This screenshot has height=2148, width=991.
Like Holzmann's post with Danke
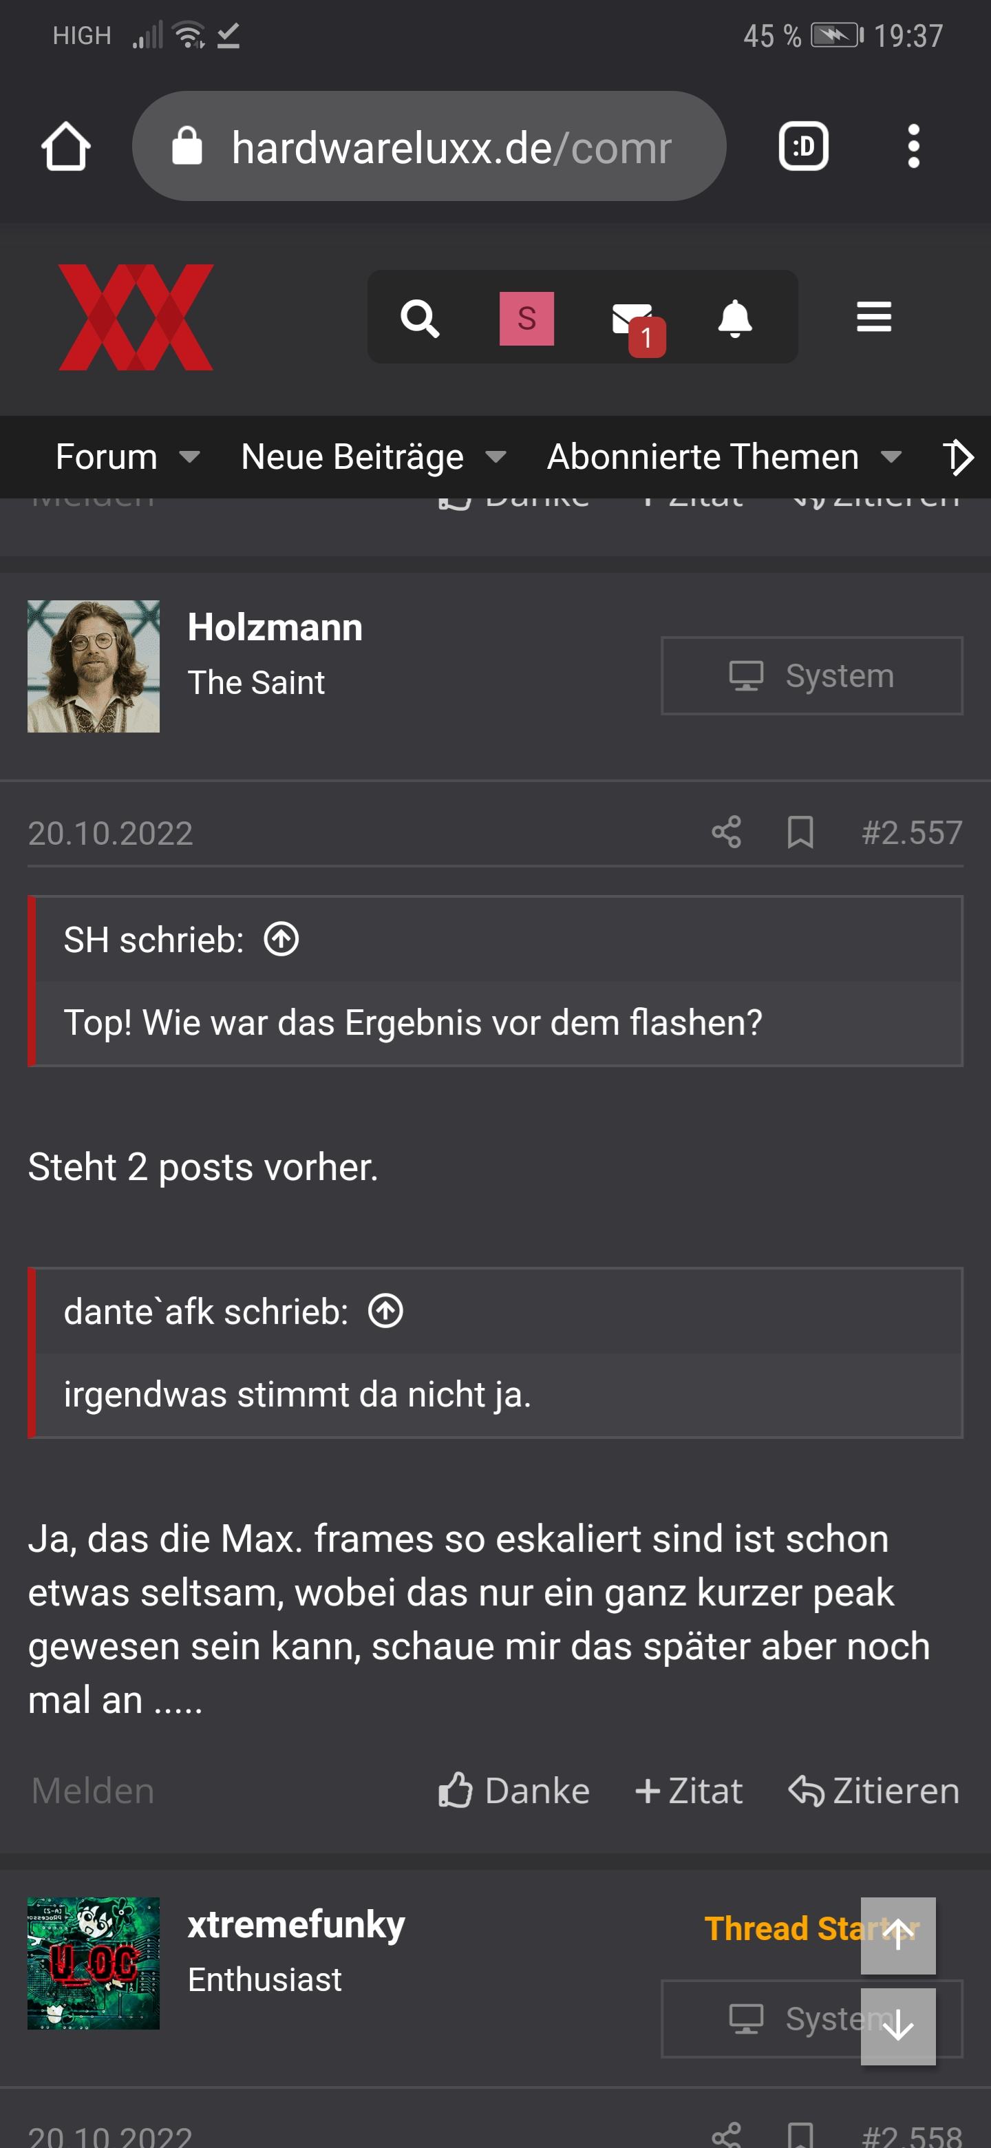click(514, 1790)
